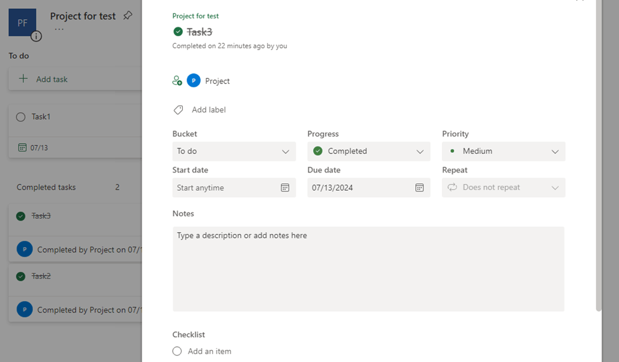This screenshot has width=619, height=362.
Task: Open the Start date calendar picker
Action: click(x=285, y=188)
